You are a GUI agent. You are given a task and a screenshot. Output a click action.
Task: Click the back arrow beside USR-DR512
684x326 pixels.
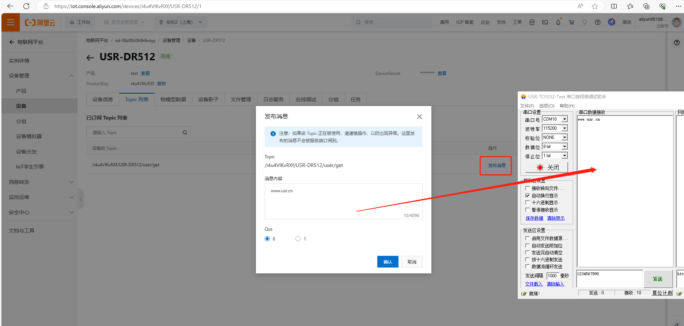click(90, 57)
